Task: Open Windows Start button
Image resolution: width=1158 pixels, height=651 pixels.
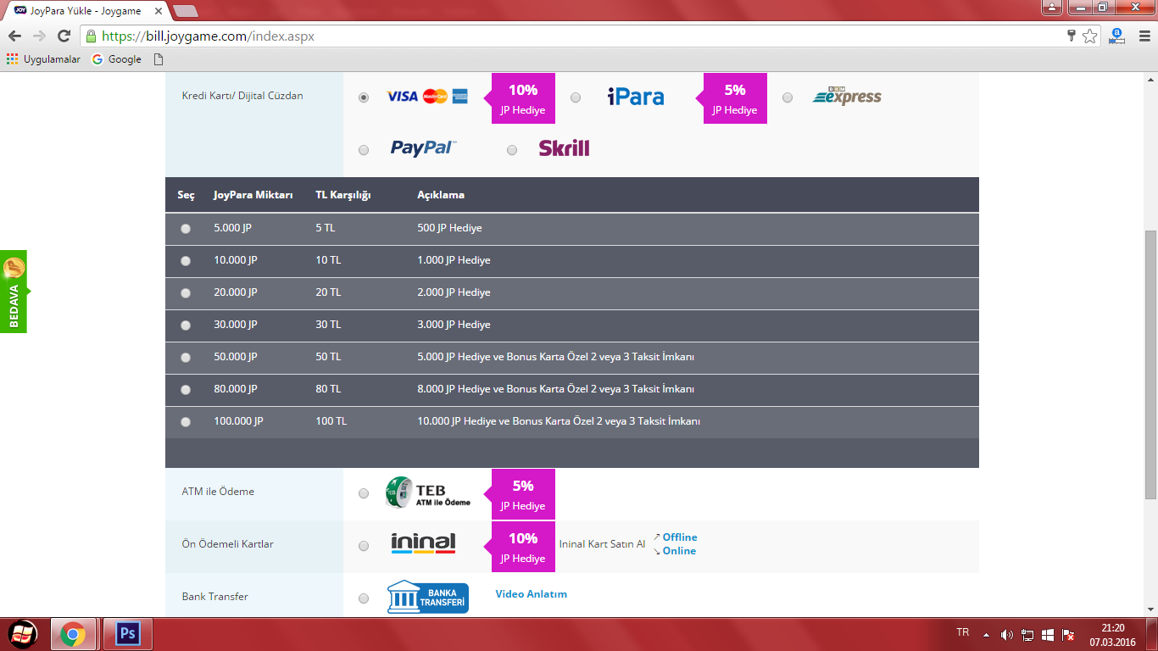Action: pyautogui.click(x=23, y=634)
